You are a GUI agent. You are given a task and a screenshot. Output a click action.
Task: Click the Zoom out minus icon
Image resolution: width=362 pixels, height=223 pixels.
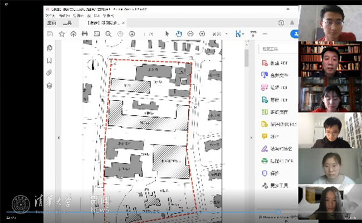[190, 34]
